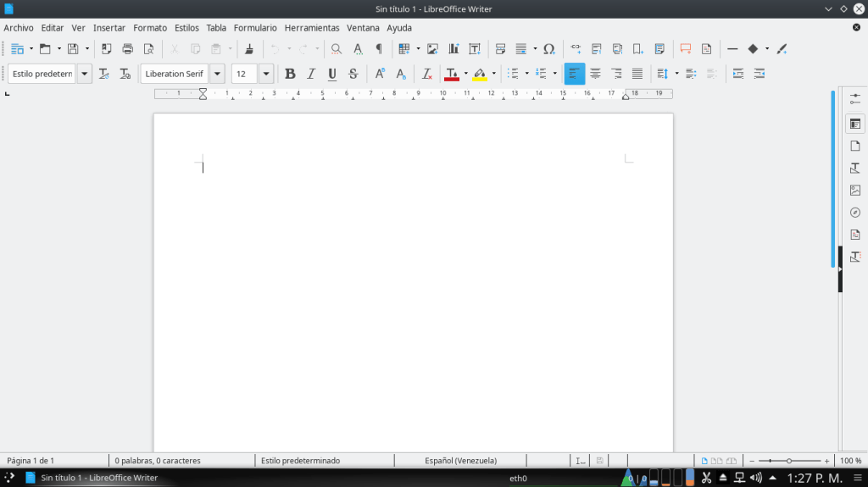Image resolution: width=868 pixels, height=487 pixels.
Task: Click the Español (Venezuela) language status field
Action: pos(460,461)
